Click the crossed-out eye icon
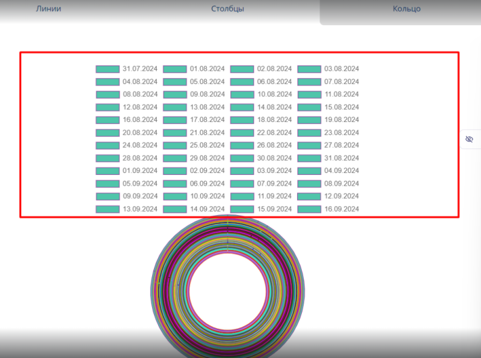The height and width of the screenshot is (358, 481). [470, 139]
